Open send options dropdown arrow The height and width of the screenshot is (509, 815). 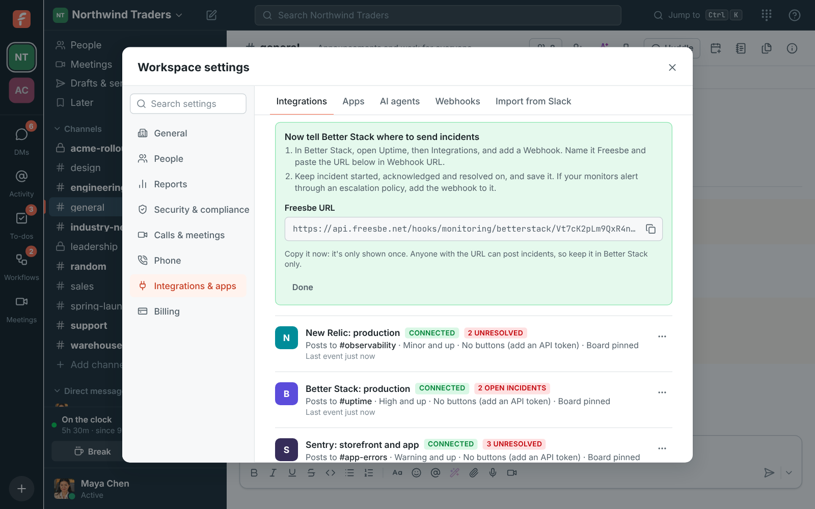click(x=789, y=473)
